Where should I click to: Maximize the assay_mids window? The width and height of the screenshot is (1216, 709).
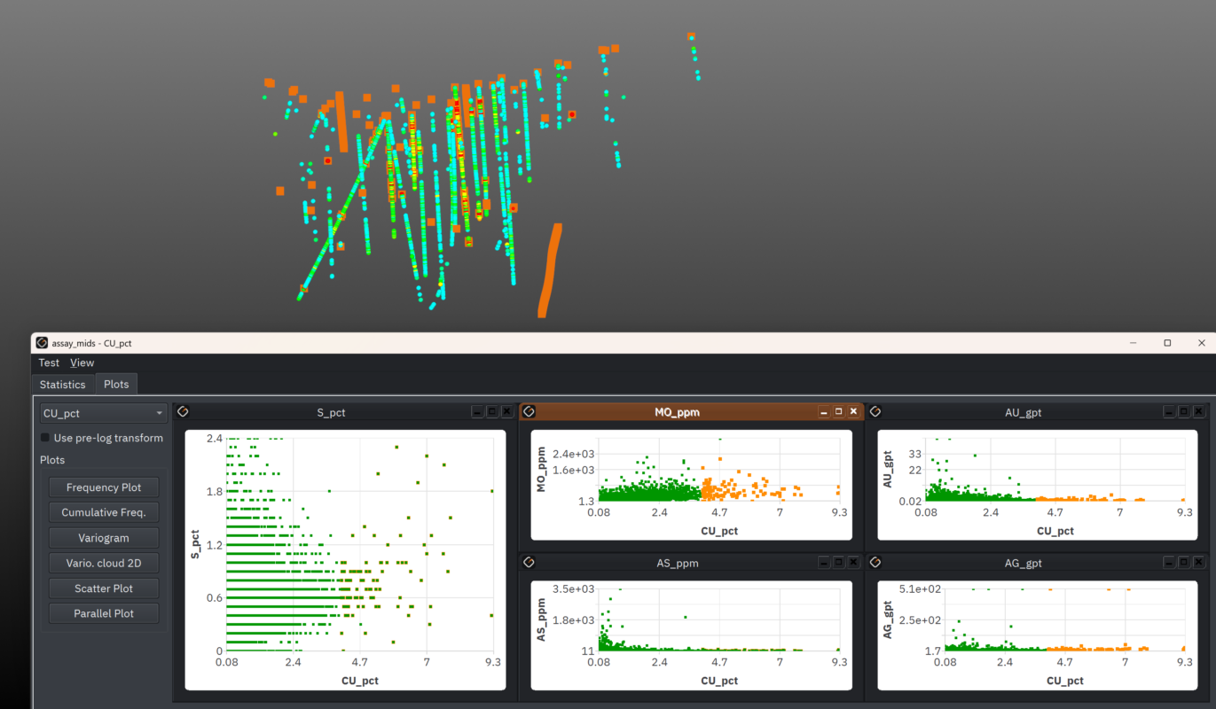tap(1167, 343)
